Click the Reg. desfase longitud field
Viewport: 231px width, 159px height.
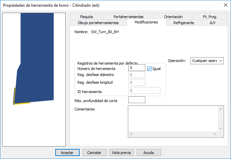tap(137, 82)
